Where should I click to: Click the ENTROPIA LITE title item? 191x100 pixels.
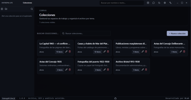coord(7,3)
